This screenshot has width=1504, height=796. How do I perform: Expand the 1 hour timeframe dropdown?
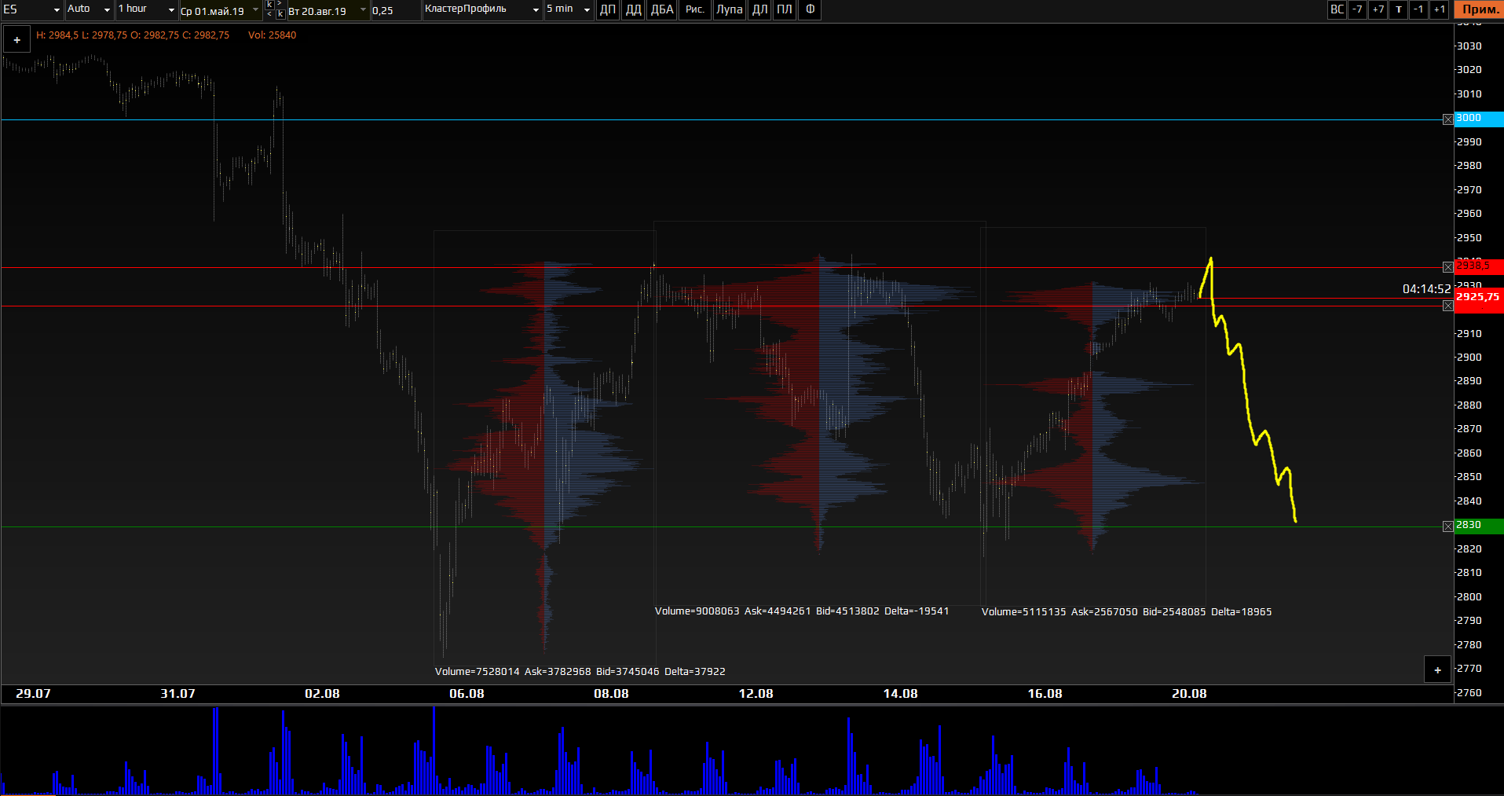tap(146, 9)
